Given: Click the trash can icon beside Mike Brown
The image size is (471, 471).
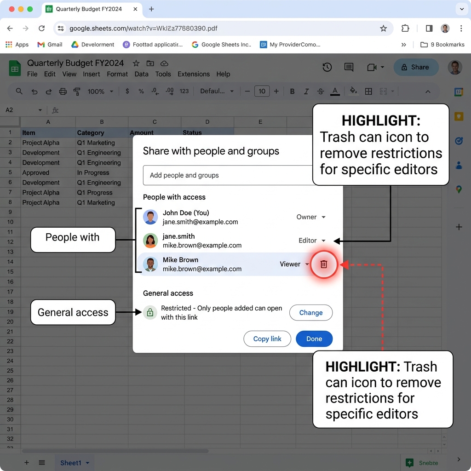Looking at the screenshot, I should [x=323, y=264].
